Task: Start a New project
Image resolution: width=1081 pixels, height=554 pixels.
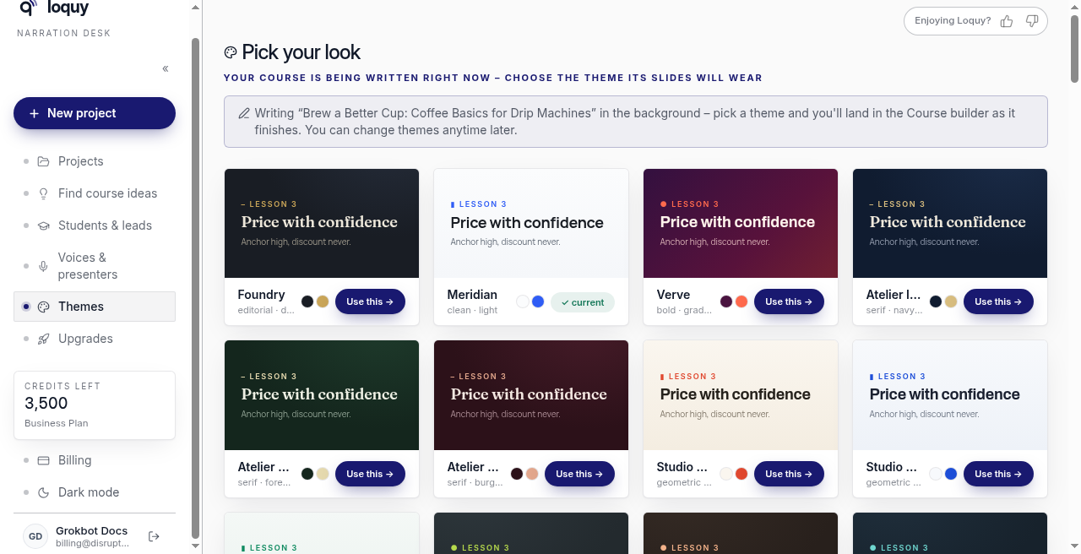Action: (x=95, y=113)
